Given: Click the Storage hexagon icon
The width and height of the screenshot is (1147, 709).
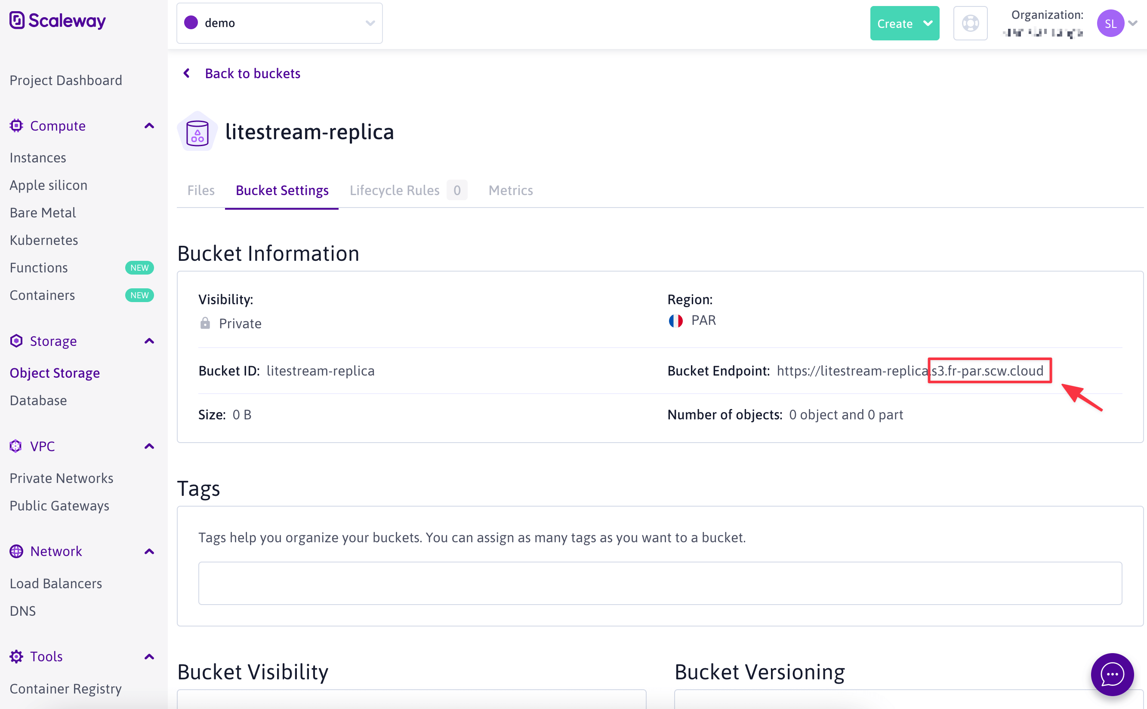Looking at the screenshot, I should [x=16, y=341].
